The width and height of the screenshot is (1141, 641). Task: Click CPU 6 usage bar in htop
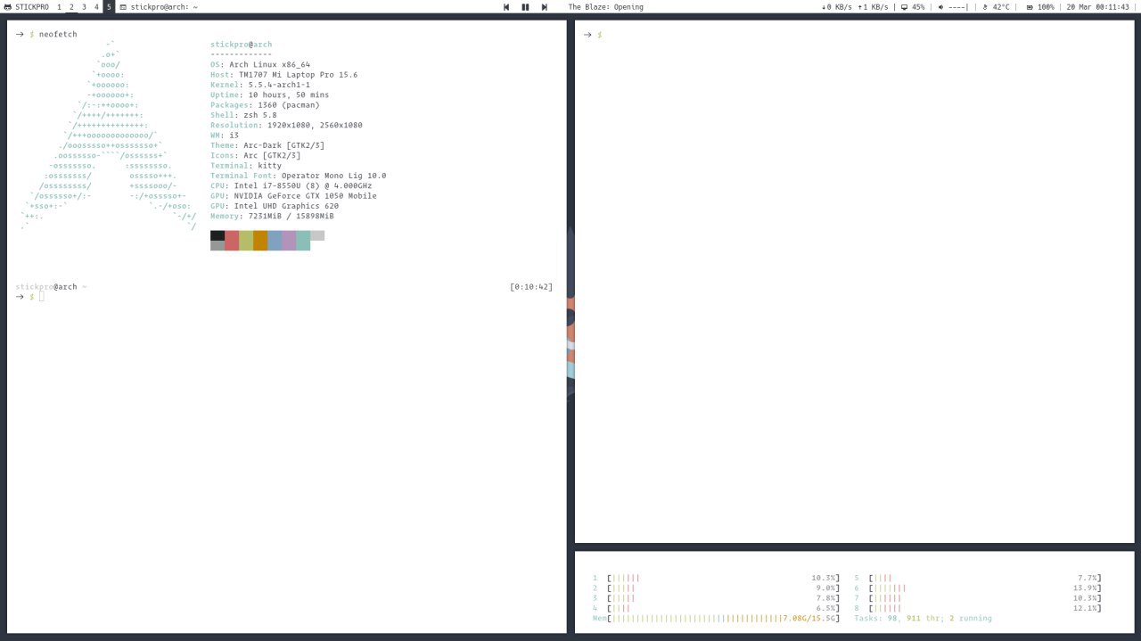985,588
